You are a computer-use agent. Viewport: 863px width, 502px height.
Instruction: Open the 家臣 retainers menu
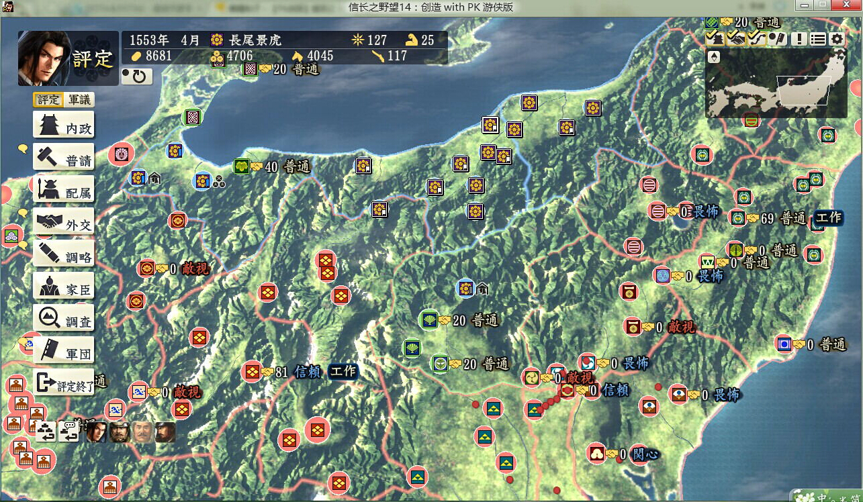64,287
